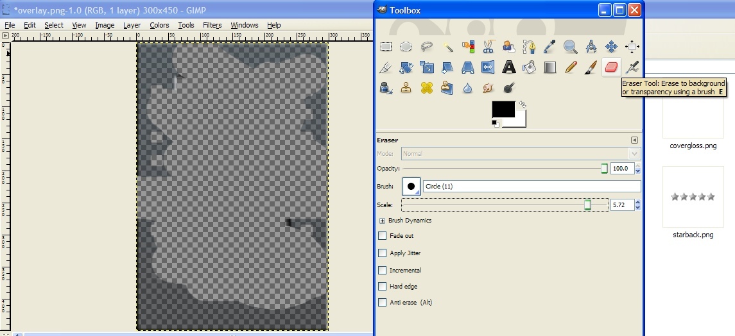The height and width of the screenshot is (336, 735).
Task: Open the Mode dropdown in Eraser options
Action: pyautogui.click(x=521, y=153)
